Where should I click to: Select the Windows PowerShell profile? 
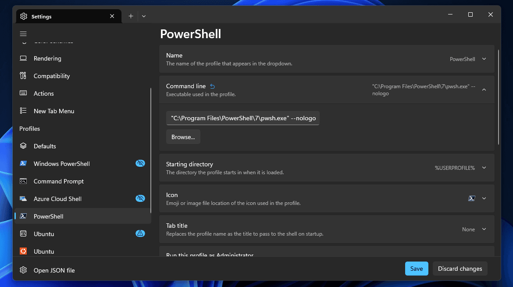(x=83, y=164)
